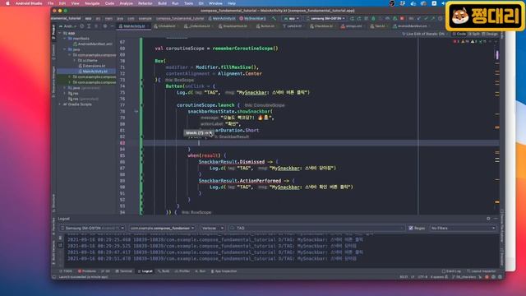Click the project panel gear settings icon

coord(105,26)
